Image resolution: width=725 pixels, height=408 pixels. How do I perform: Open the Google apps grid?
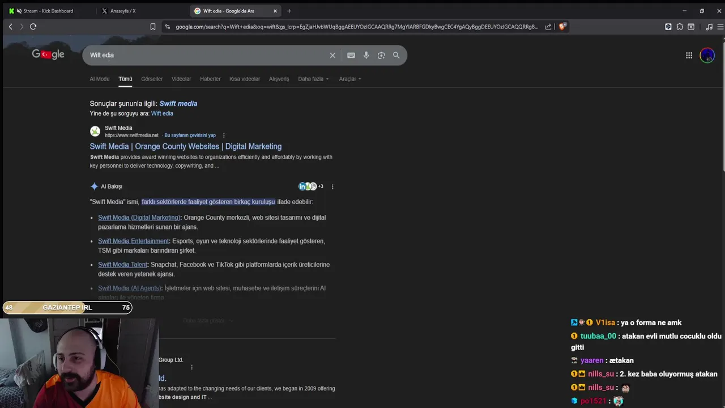tap(689, 55)
